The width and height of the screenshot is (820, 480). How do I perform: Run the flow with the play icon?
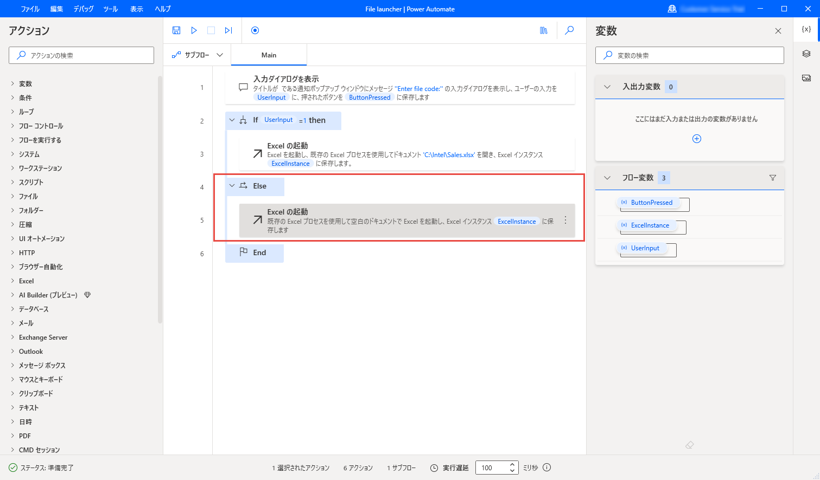point(194,30)
